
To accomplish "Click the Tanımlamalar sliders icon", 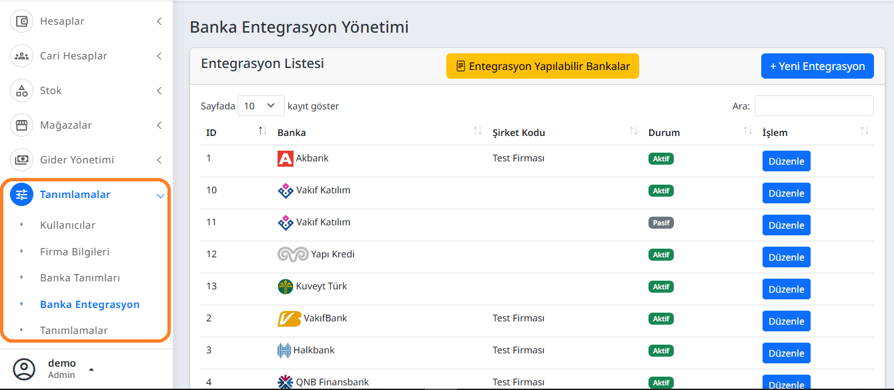I will pyautogui.click(x=21, y=194).
